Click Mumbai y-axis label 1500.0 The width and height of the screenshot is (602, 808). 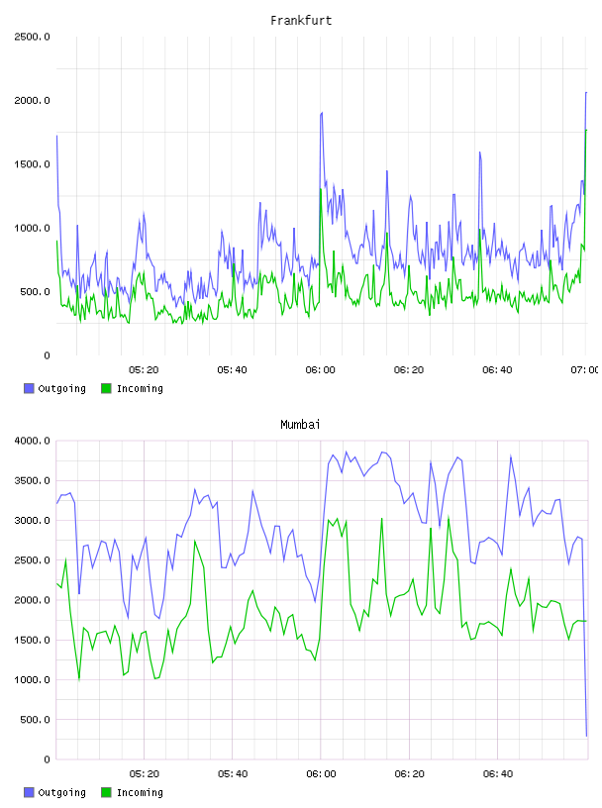pos(32,640)
